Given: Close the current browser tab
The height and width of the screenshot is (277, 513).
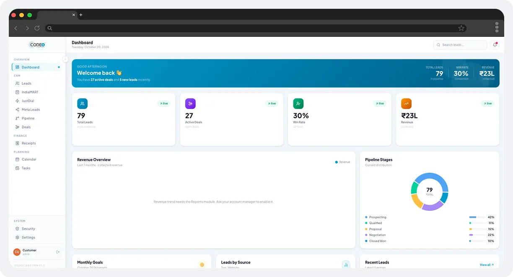Looking at the screenshot, I should pyautogui.click(x=74, y=15).
